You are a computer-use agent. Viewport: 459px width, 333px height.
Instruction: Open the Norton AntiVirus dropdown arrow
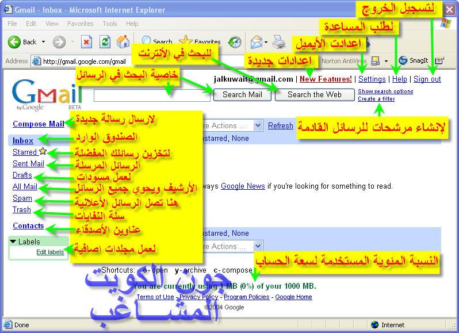386,61
